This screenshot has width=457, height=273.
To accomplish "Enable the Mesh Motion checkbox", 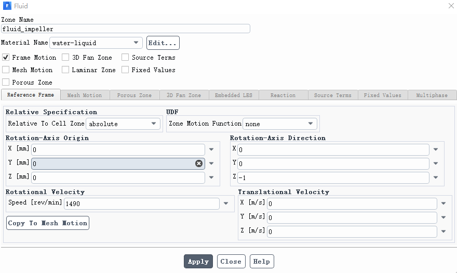I will 6,70.
